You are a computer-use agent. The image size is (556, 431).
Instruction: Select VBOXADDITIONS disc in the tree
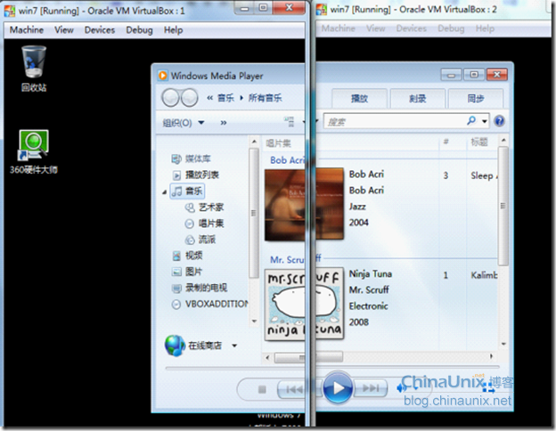(x=210, y=305)
